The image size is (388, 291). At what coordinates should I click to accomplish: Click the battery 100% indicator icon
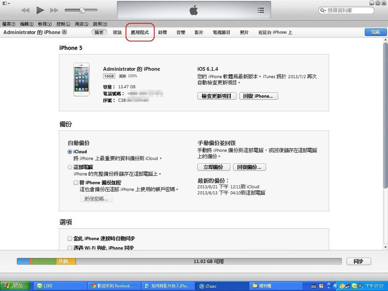(122, 76)
